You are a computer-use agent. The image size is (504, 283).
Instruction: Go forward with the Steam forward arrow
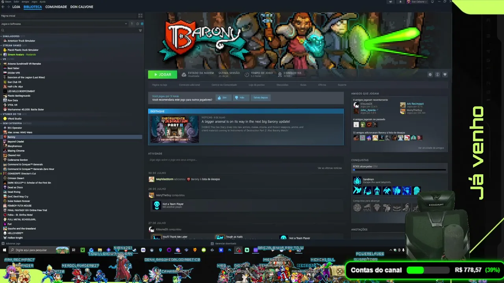(8, 7)
